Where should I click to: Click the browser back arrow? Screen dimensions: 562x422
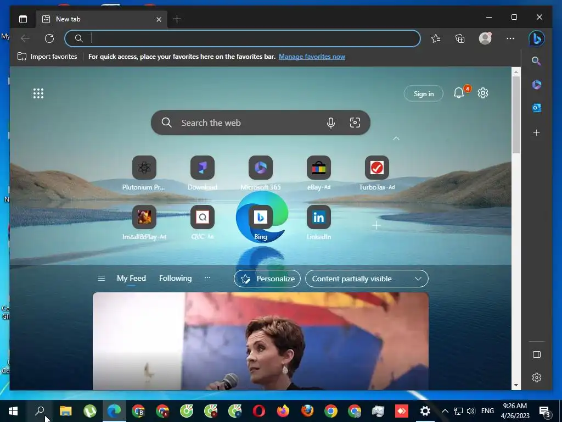pyautogui.click(x=25, y=38)
